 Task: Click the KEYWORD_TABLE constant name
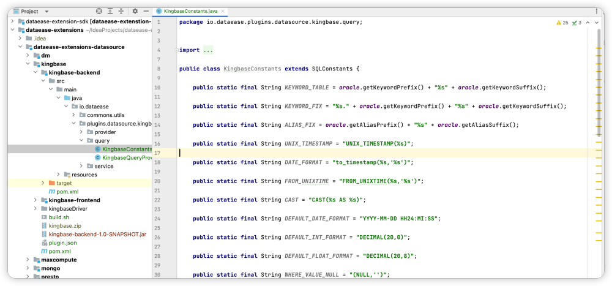click(308, 88)
